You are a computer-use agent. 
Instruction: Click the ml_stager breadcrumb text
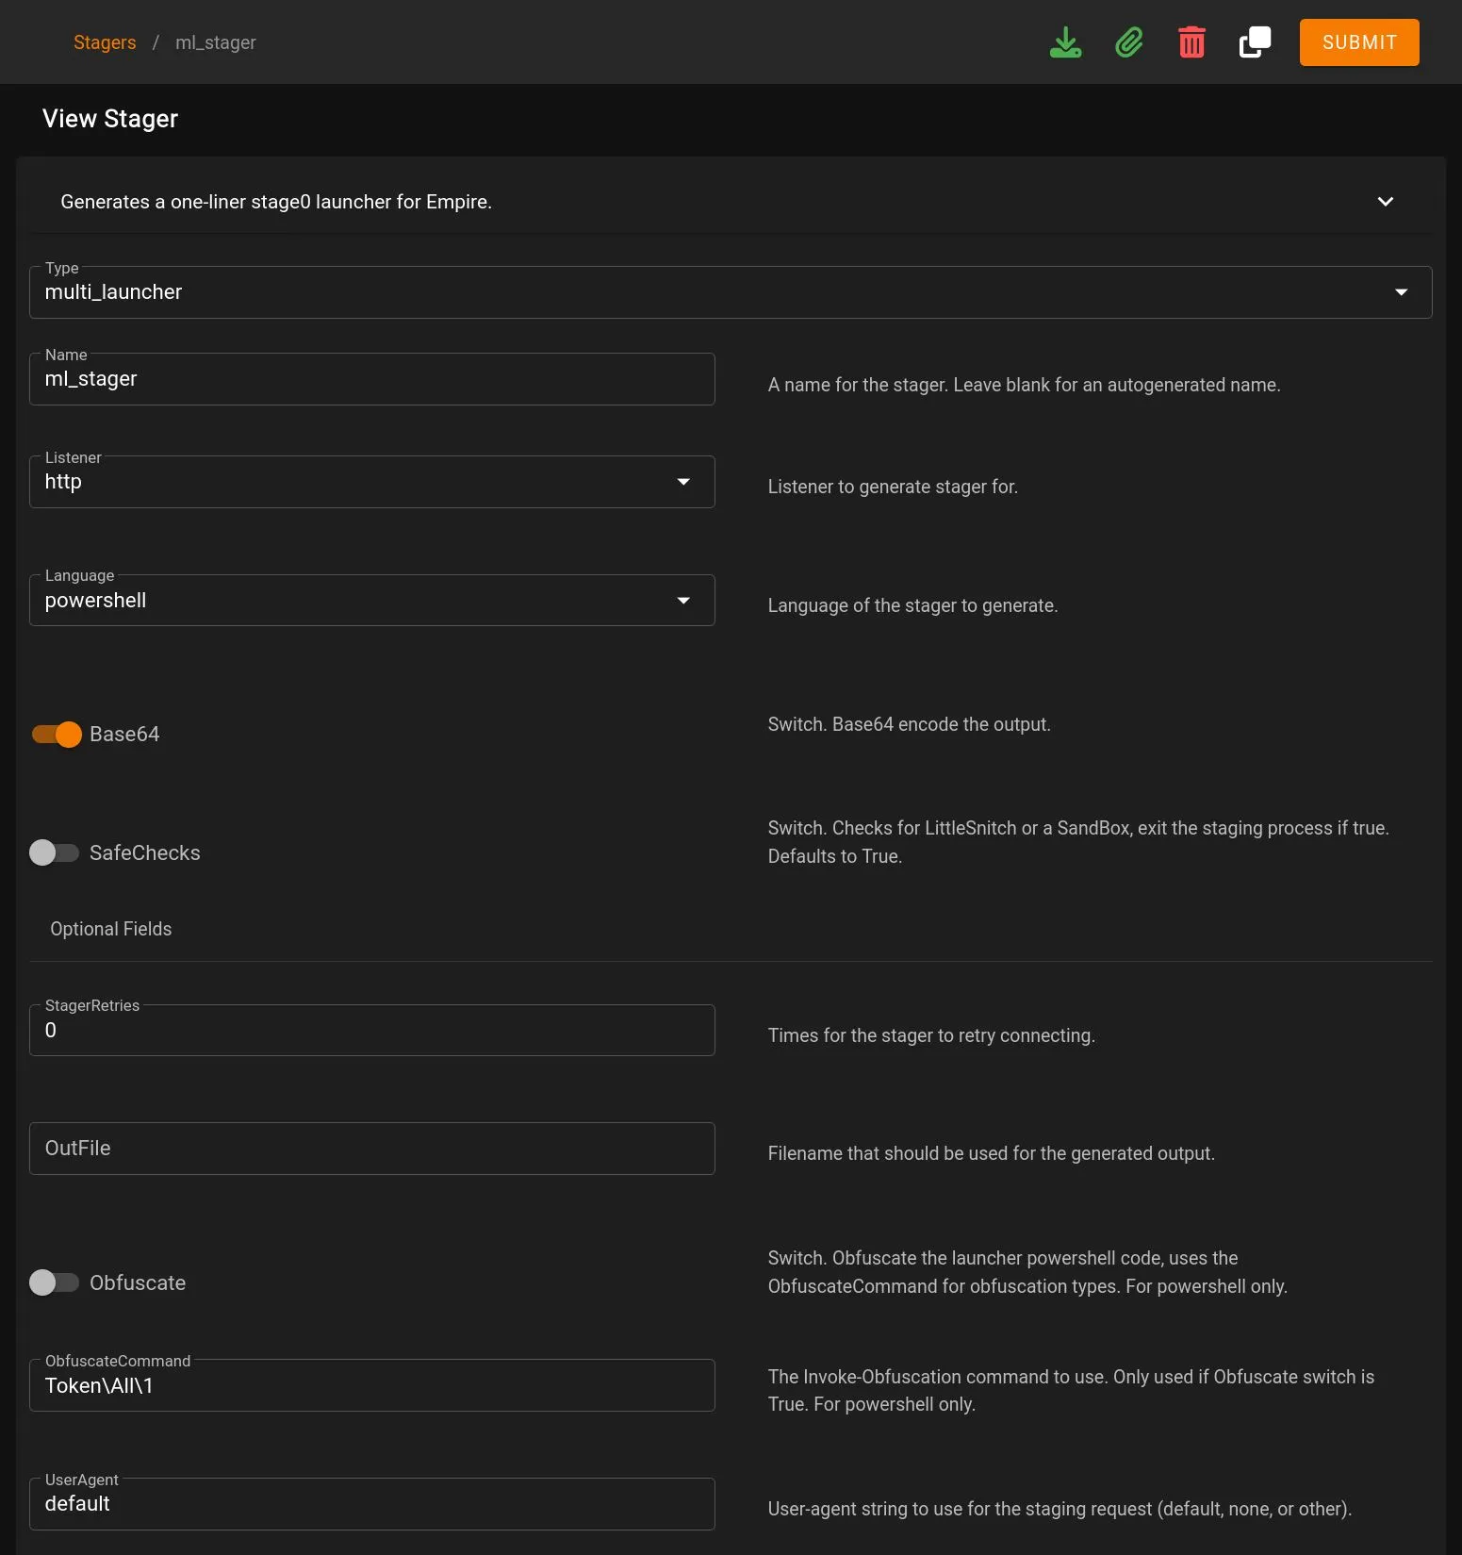215,42
